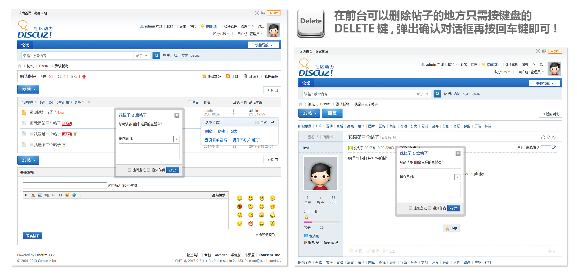This screenshot has height=276, width=577.
Task: Open 操作原因 dropdown in the 1 篇帖子 dialog
Action: coord(458,177)
